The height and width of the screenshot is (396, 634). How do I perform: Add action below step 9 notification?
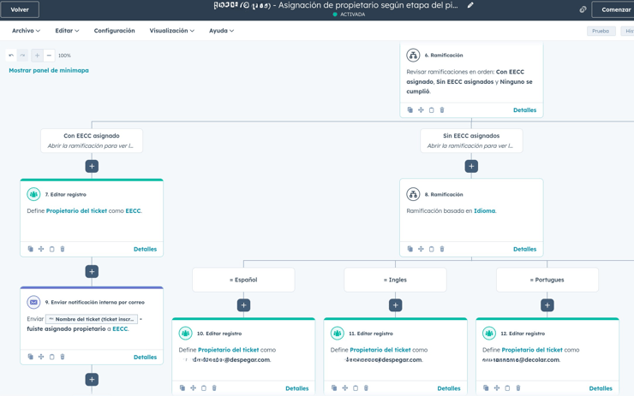tap(92, 380)
